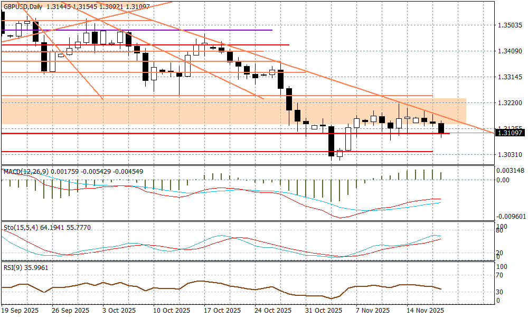Image resolution: width=528 pixels, height=317 pixels.
Task: Select the purple horizontal line
Action: (x=158, y=30)
